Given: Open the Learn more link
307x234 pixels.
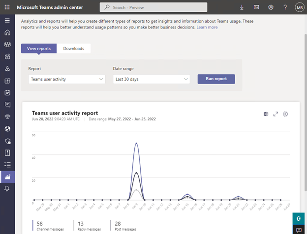Looking at the screenshot, I should 207,27.
